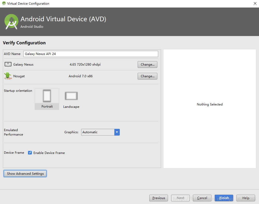Select Portrait startup orientation
The height and width of the screenshot is (204, 259).
[x=47, y=99]
